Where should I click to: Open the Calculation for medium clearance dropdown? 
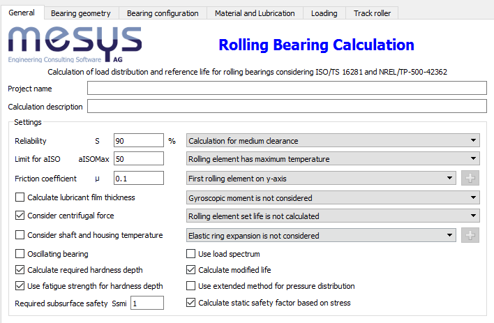pyautogui.click(x=333, y=140)
